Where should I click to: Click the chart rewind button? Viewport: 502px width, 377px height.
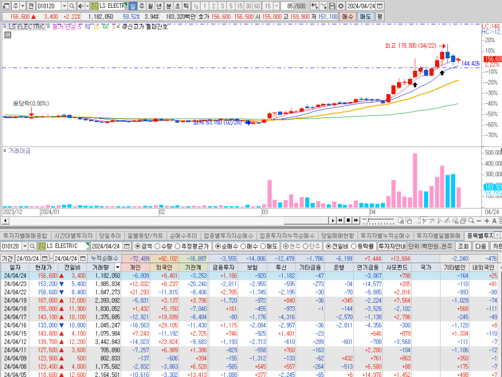pos(340,220)
